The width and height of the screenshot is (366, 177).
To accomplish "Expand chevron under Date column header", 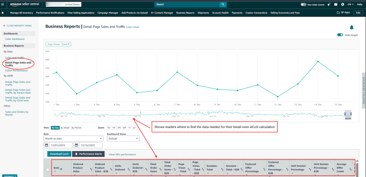I will click(55, 171).
